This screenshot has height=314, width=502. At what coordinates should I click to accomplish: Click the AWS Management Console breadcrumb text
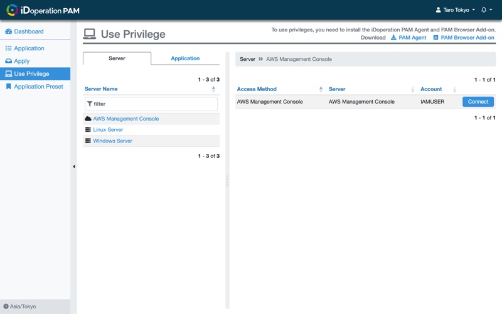tap(299, 59)
